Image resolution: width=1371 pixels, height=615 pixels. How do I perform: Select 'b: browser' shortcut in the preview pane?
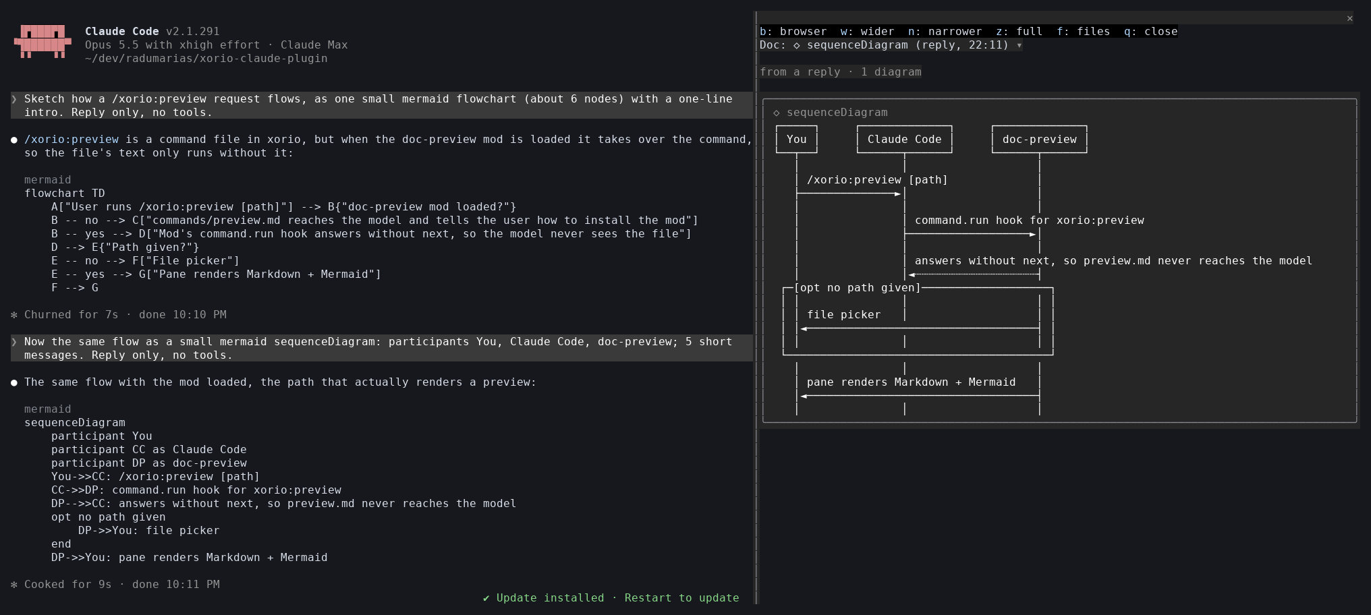pyautogui.click(x=793, y=32)
